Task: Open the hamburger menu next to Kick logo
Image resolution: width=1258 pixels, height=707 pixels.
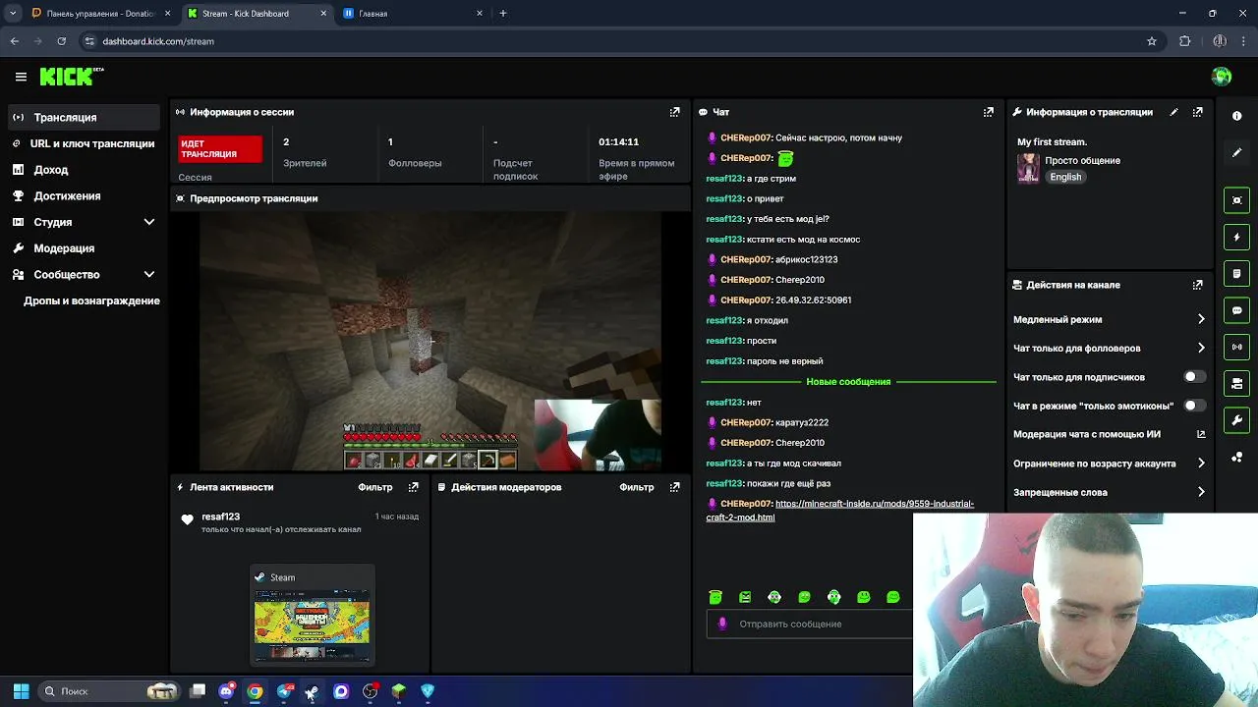Action: [21, 77]
